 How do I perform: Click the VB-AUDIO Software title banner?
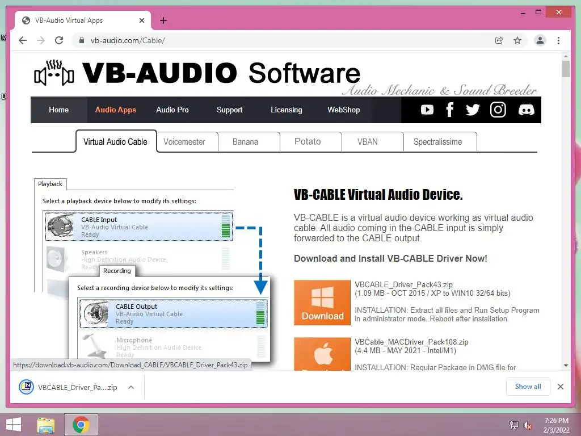[221, 73]
